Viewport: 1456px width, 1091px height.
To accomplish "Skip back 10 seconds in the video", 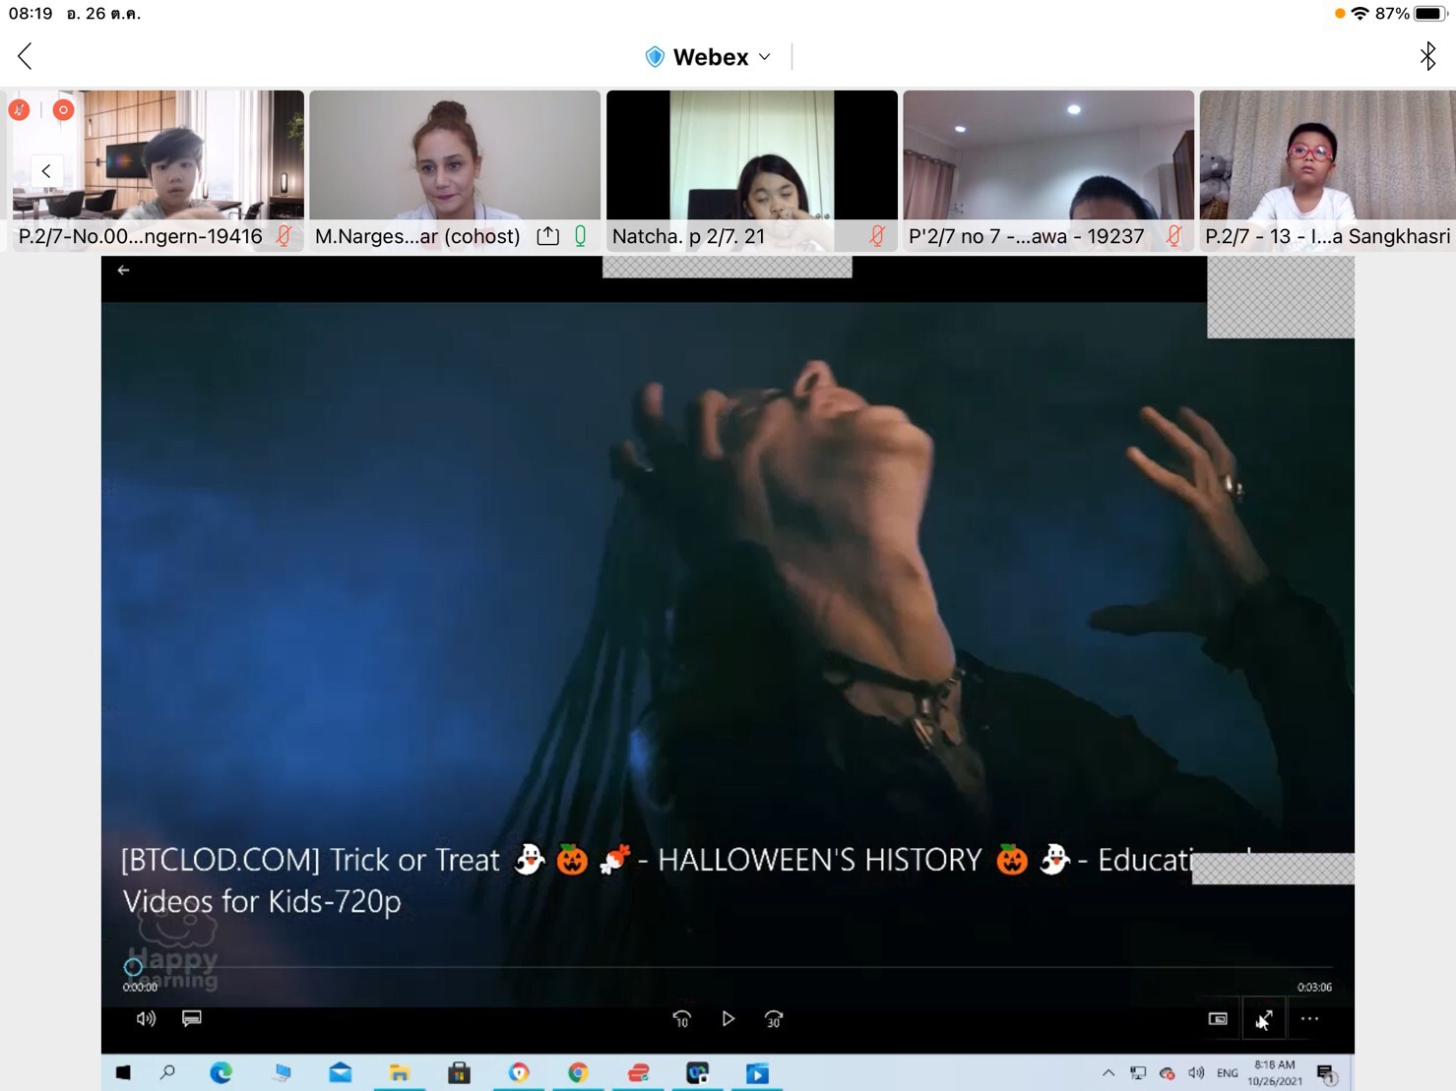I will pyautogui.click(x=681, y=1019).
